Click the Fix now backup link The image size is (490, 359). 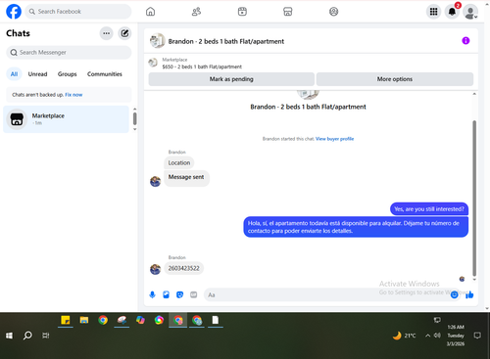pos(73,95)
